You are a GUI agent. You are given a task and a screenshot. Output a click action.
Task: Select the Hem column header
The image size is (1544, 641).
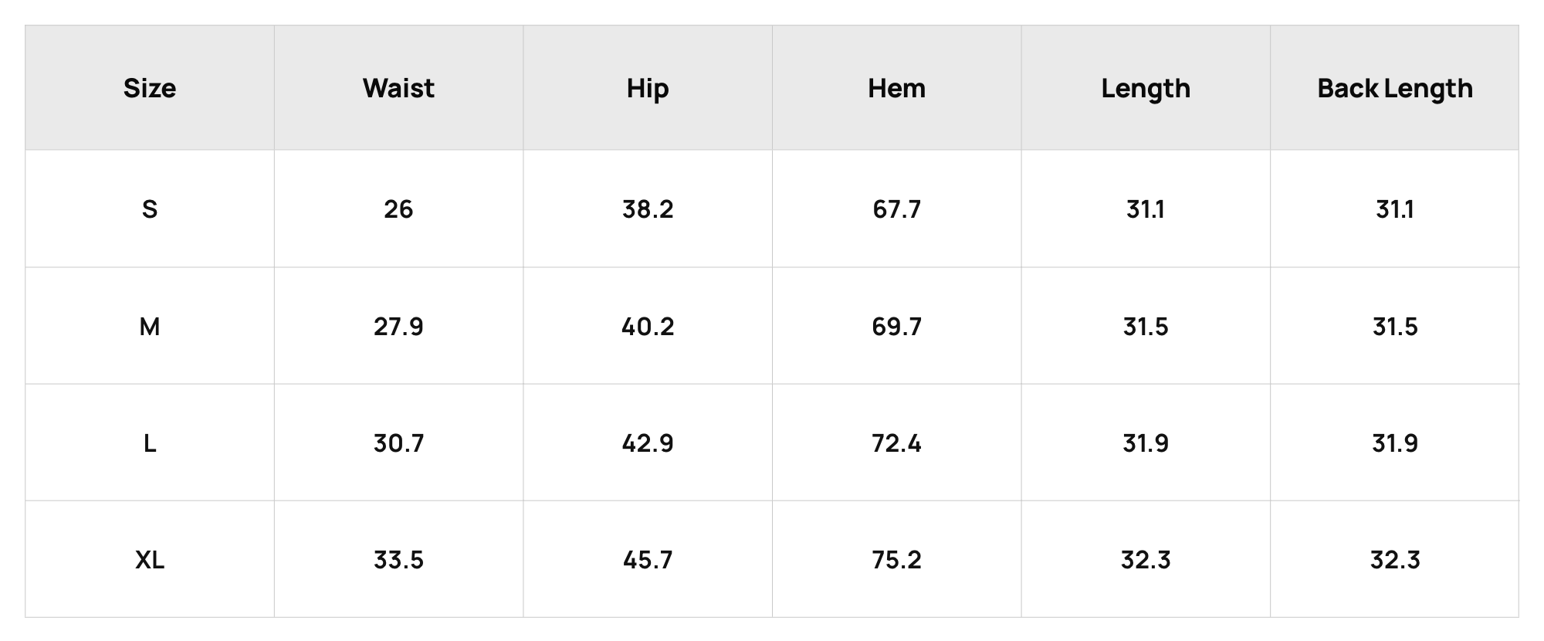pyautogui.click(x=896, y=88)
